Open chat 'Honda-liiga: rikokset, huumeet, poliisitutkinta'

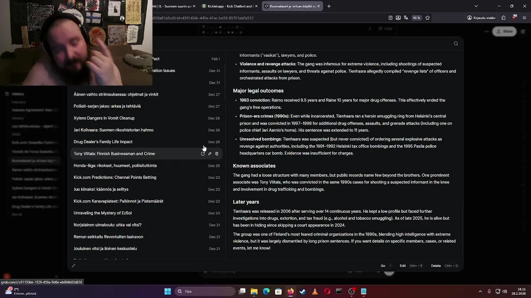pyautogui.click(x=147, y=166)
